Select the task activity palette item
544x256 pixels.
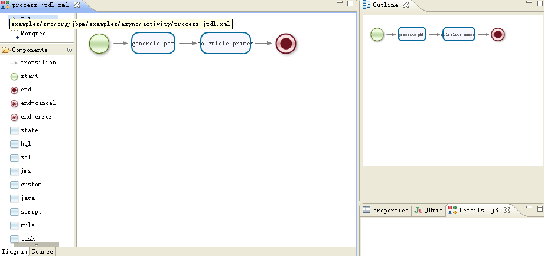[x=22, y=239]
